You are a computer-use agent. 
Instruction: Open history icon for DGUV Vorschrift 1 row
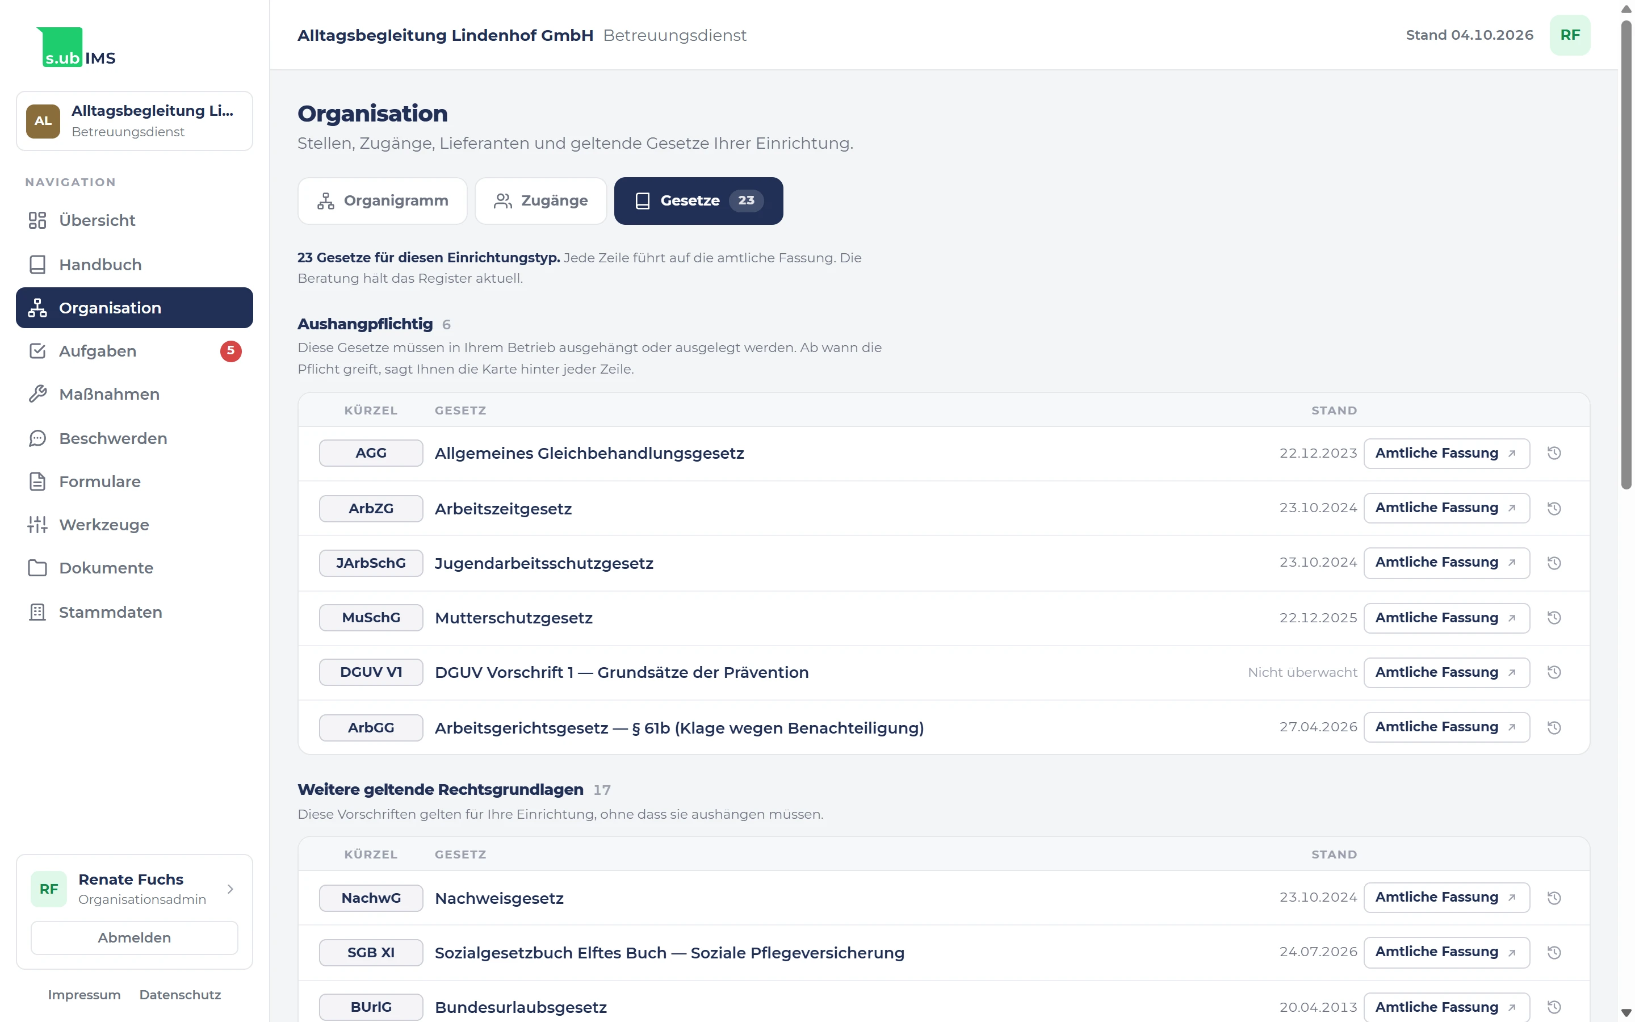point(1554,673)
